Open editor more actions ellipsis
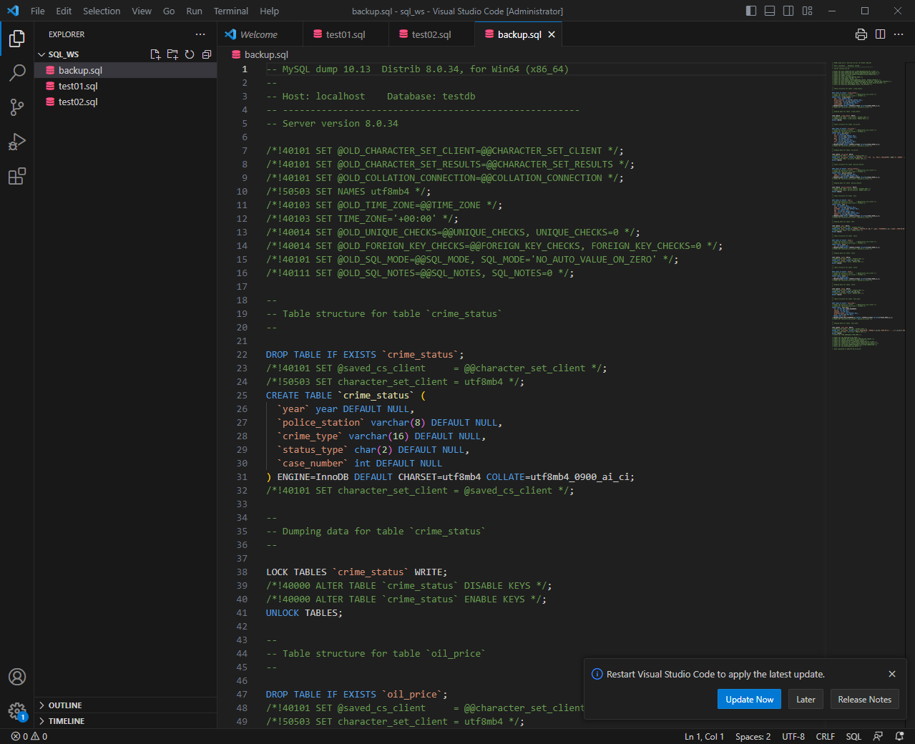Image resolution: width=915 pixels, height=744 pixels. [x=899, y=34]
